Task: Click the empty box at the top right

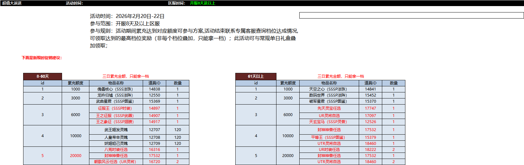Action: [x=411, y=15]
